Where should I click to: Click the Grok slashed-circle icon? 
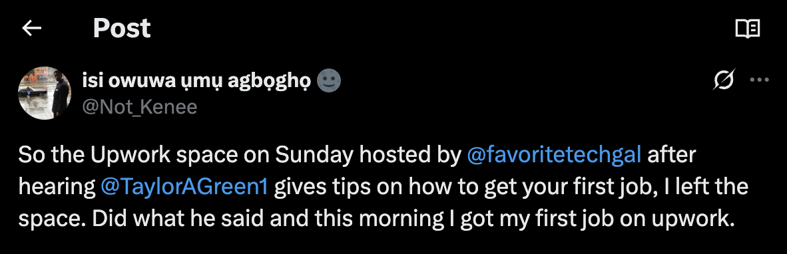[x=724, y=79]
